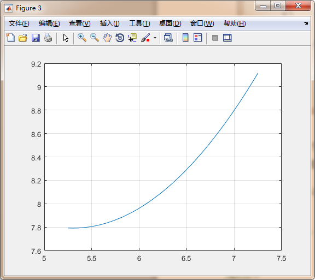The height and width of the screenshot is (280, 315).
Task: Show plot tools and dock figure
Action: [x=227, y=38]
